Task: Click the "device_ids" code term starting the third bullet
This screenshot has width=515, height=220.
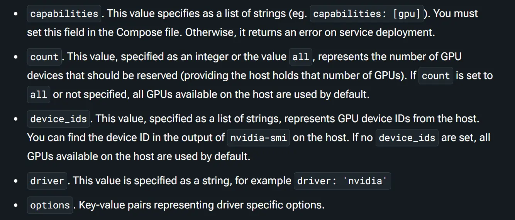Action: (x=59, y=119)
